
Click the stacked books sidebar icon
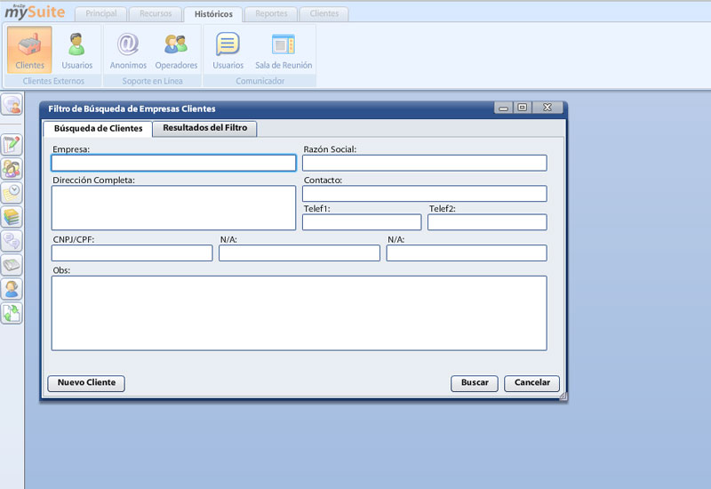(x=12, y=217)
